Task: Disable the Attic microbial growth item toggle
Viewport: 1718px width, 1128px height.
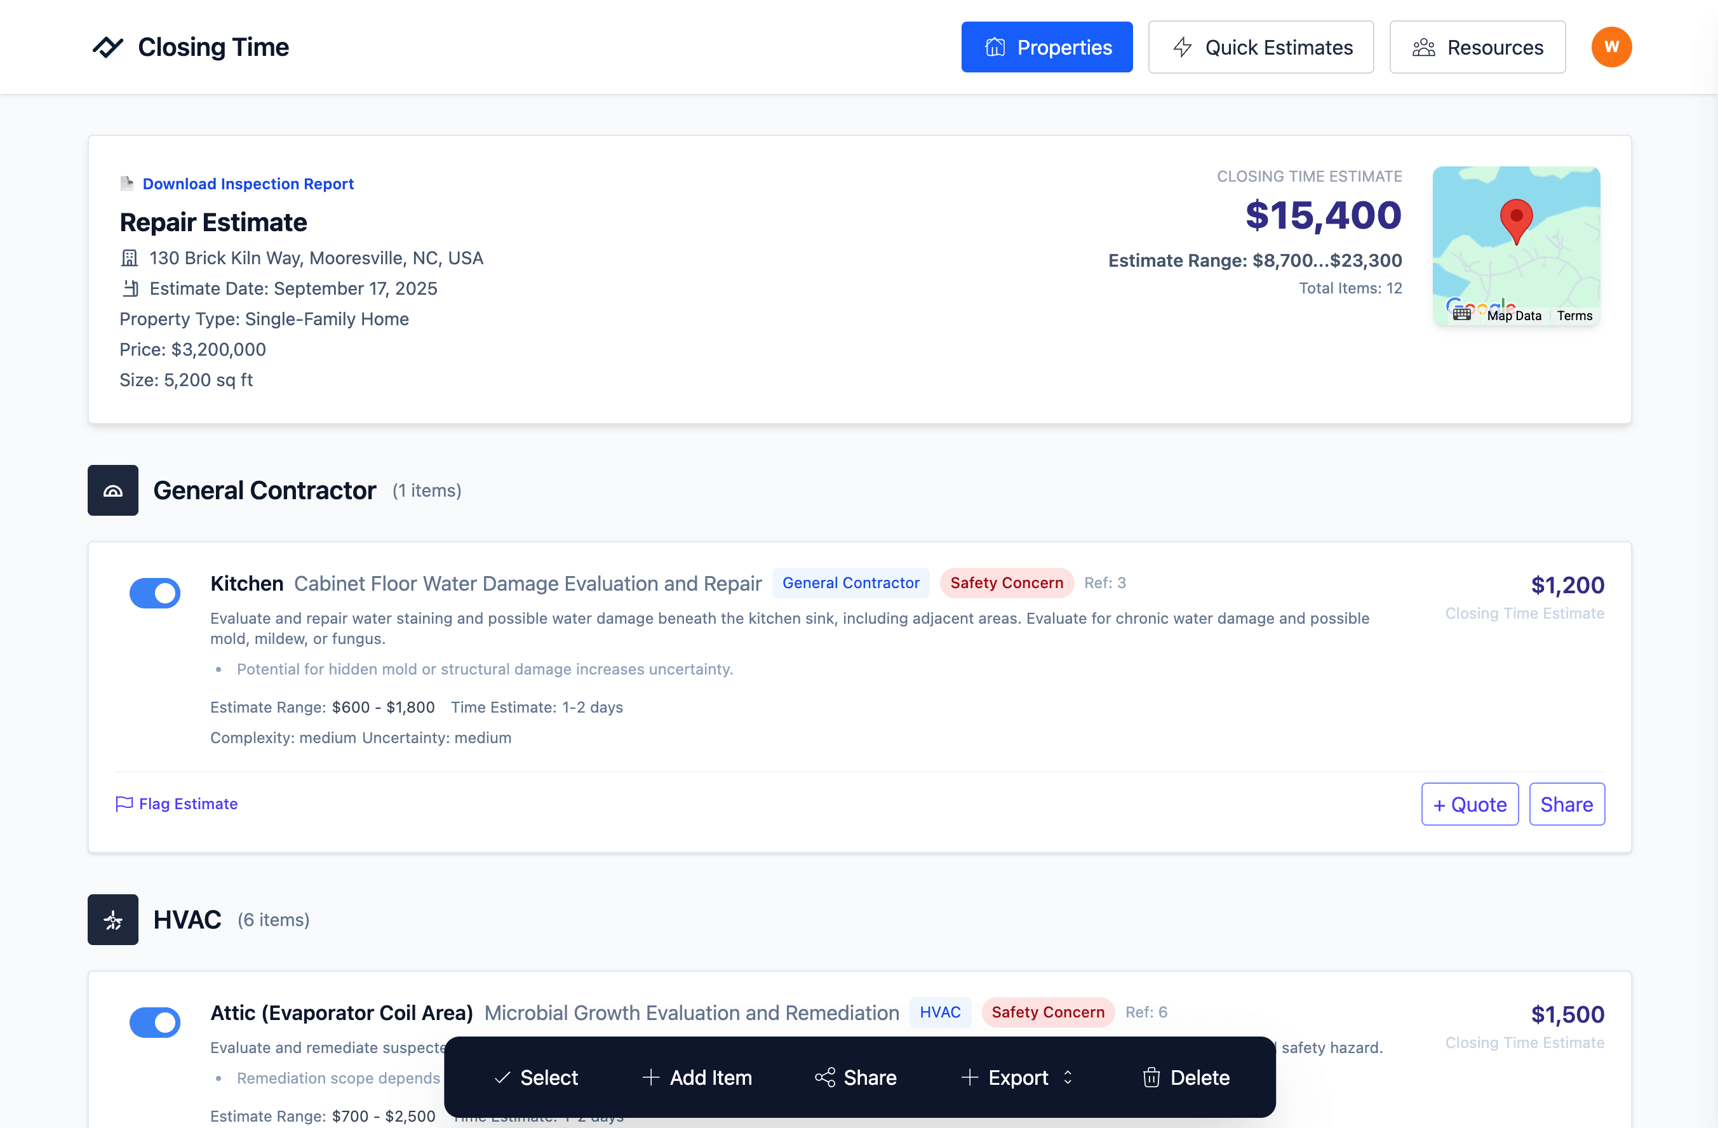Action: pyautogui.click(x=154, y=1023)
